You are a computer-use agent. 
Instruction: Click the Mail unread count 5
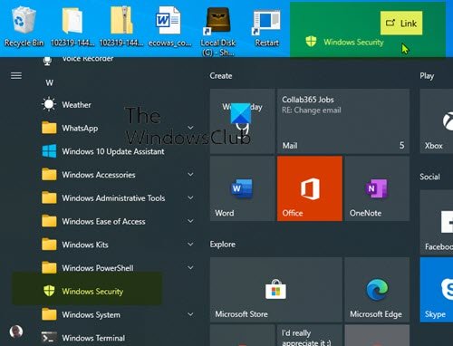402,145
